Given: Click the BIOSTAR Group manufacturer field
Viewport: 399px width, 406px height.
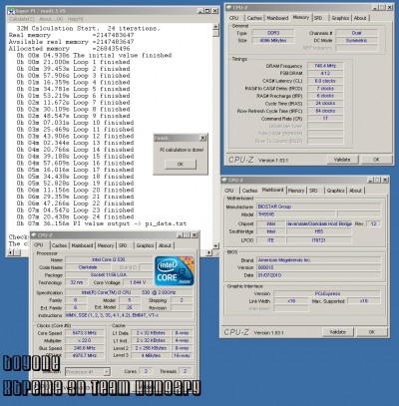Looking at the screenshot, I should [x=319, y=206].
